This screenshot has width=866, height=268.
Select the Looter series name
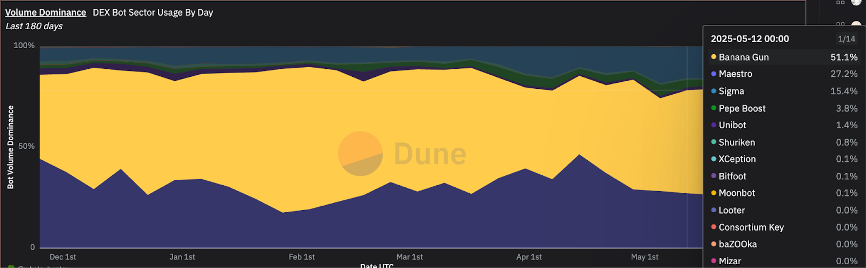click(732, 210)
